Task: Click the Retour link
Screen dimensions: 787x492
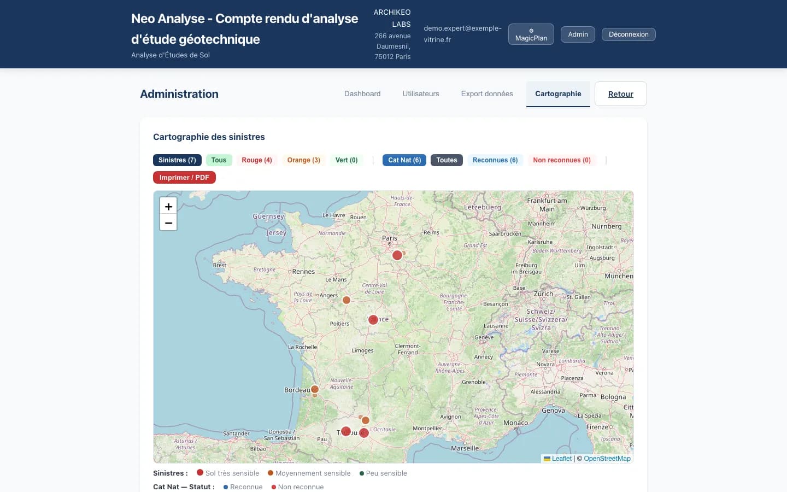Action: point(621,94)
